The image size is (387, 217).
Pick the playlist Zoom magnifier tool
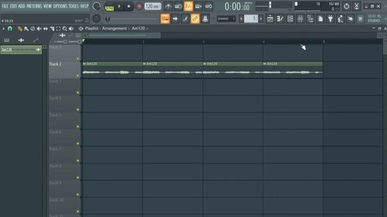65,29
